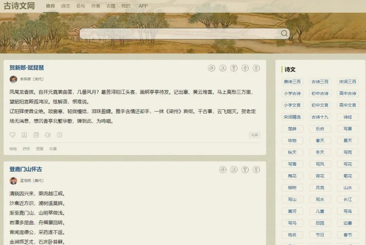The height and width of the screenshot is (245, 366).
Task: Open the 抒怀 tag
Action: pyautogui.click(x=26, y=149)
